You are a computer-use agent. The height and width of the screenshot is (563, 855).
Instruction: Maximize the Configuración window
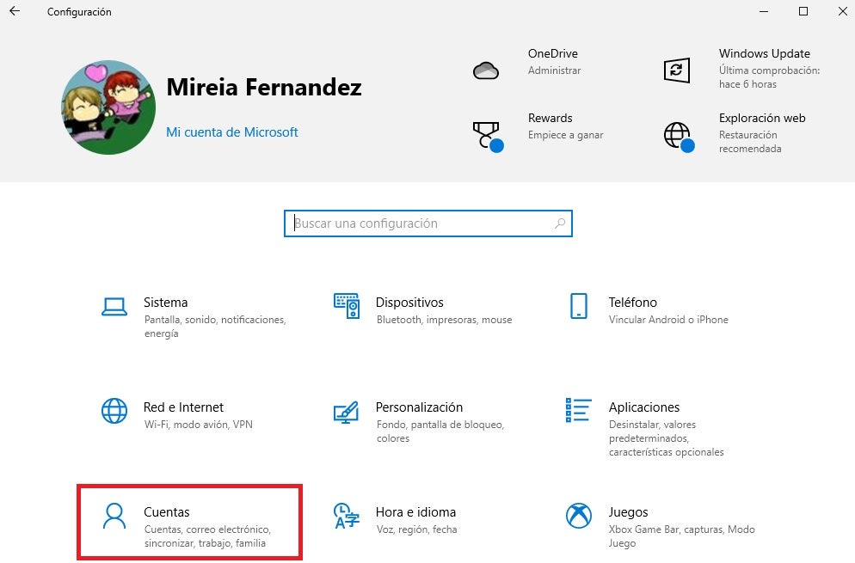coord(803,12)
